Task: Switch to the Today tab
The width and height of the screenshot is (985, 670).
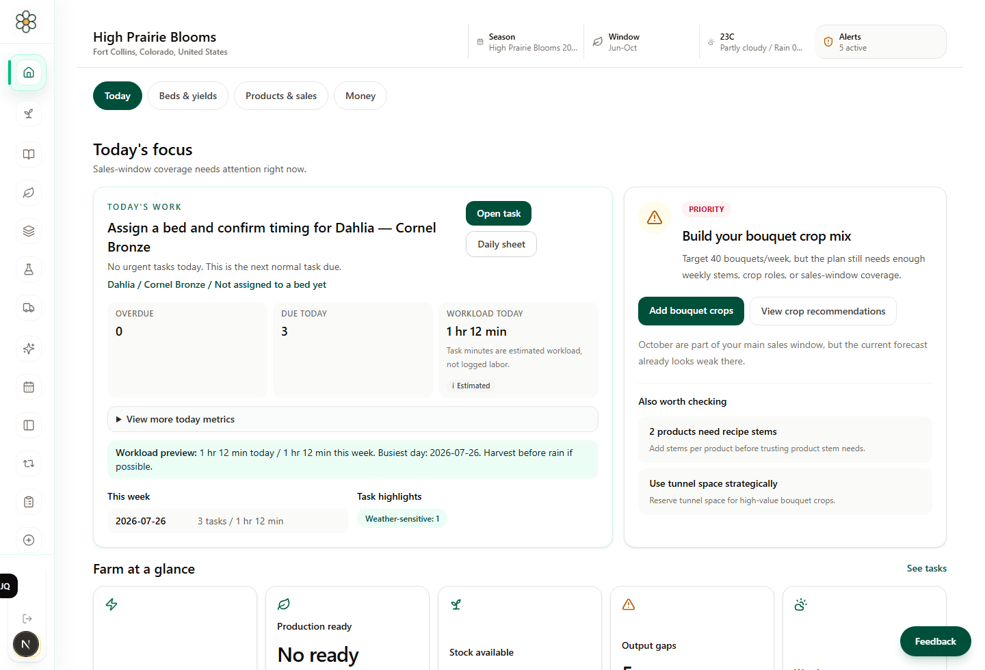Action: coord(118,96)
